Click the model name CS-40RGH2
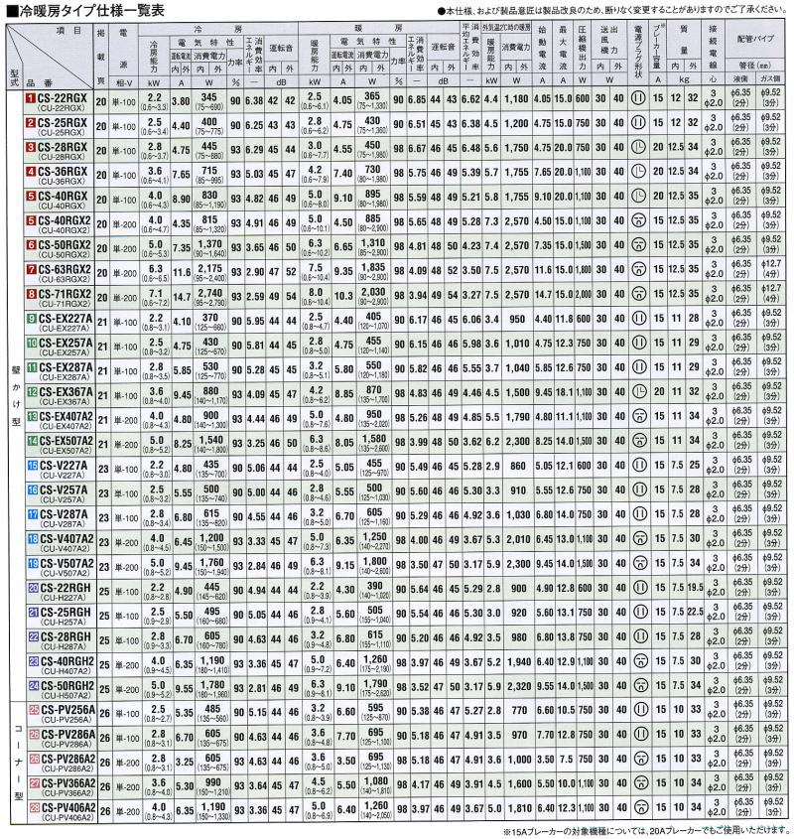This screenshot has height=839, width=794. [67, 661]
